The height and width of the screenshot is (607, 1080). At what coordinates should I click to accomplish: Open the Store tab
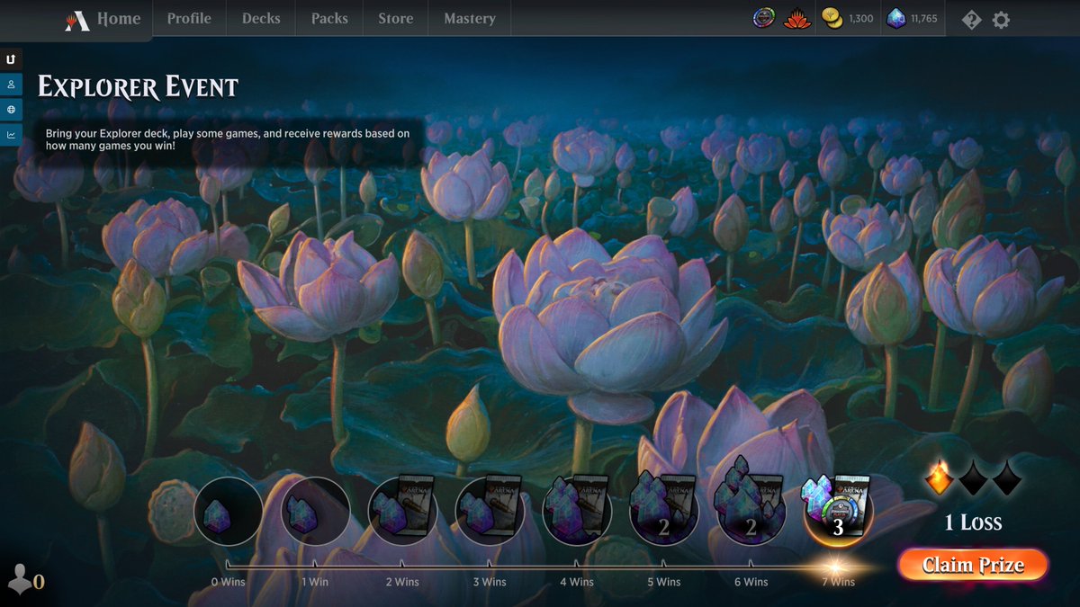tap(396, 18)
